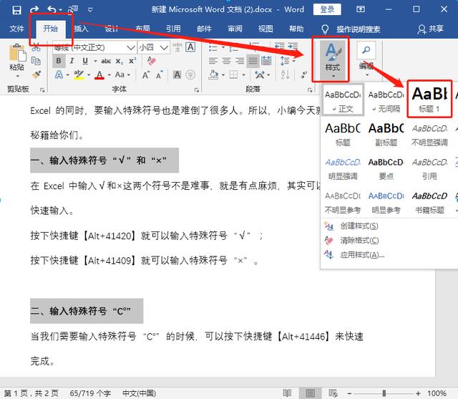Viewport: 458px width, 399px height.
Task: Click the Redo icon in title bar
Action: (34, 9)
